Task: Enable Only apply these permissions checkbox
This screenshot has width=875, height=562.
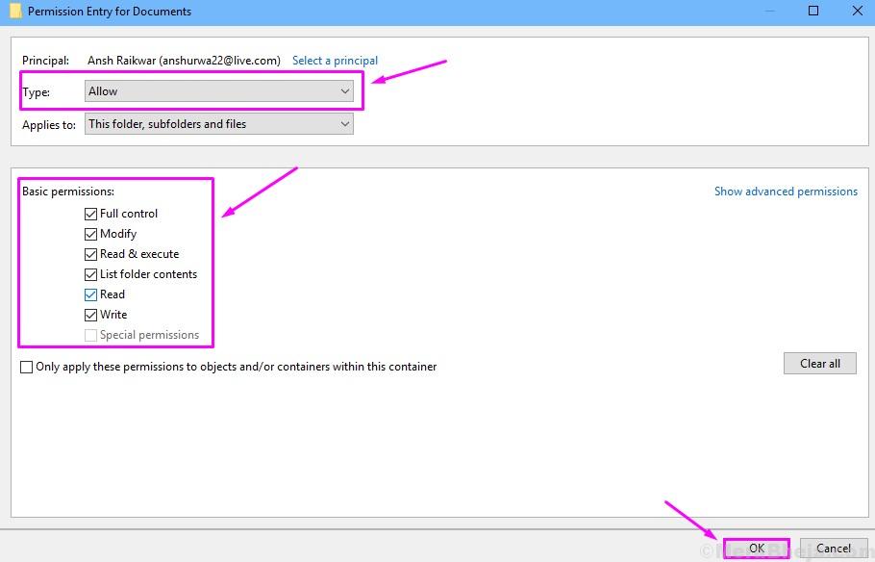Action: tap(27, 367)
